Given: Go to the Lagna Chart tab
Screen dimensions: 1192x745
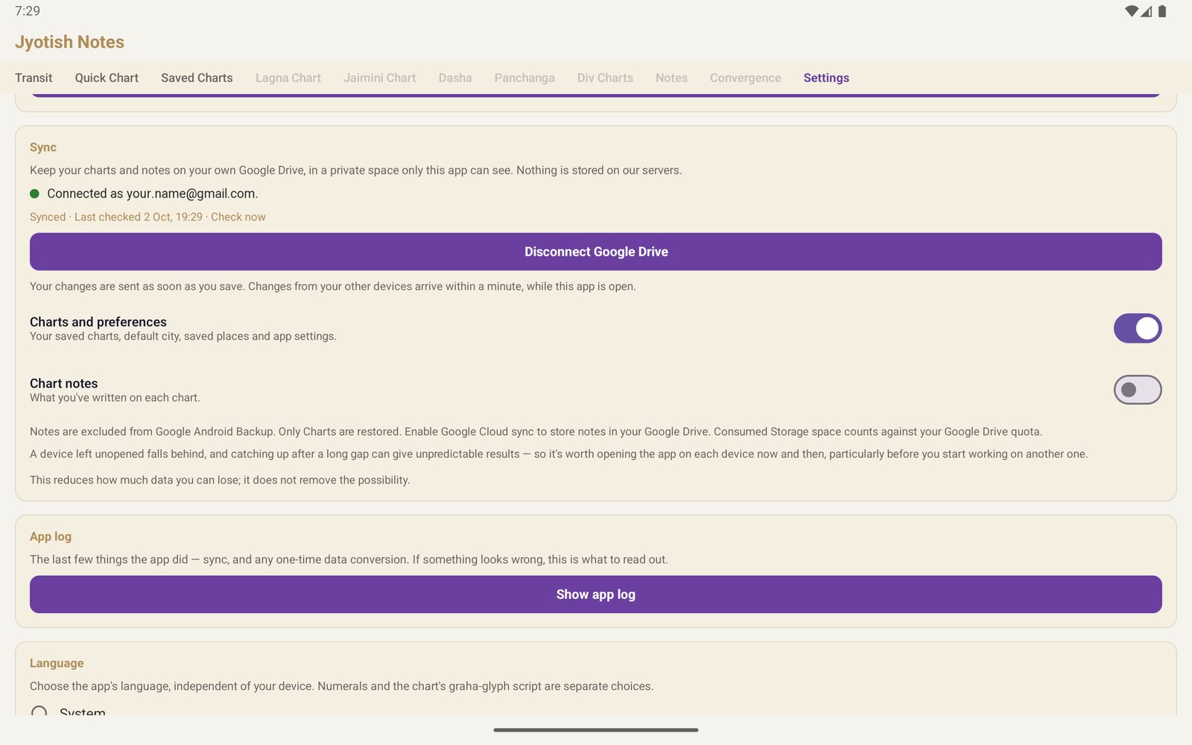Looking at the screenshot, I should coord(288,77).
